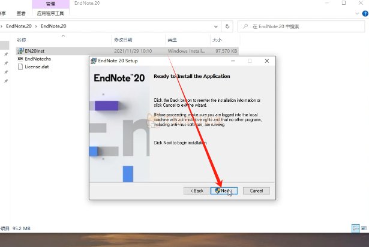Click Next to begin installation
This screenshot has height=247, width=369.
[x=224, y=191]
